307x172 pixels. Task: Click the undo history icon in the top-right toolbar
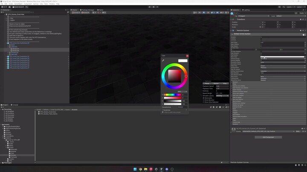[280, 7]
